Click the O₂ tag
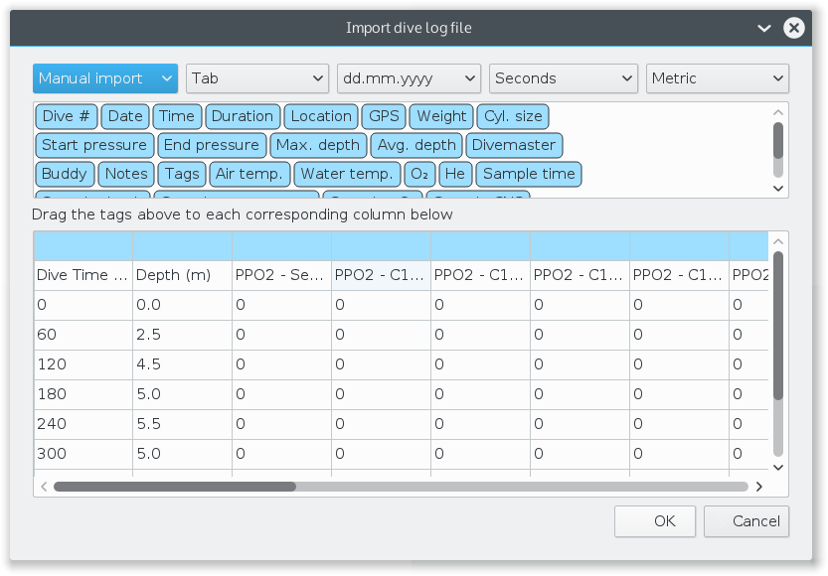828x576 pixels. 419,174
